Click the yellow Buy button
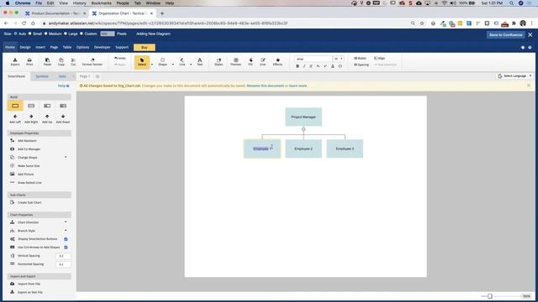The image size is (538, 302). pos(145,47)
